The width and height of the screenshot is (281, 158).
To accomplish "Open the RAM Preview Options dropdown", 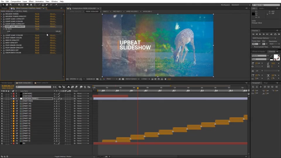I will 264,38.
